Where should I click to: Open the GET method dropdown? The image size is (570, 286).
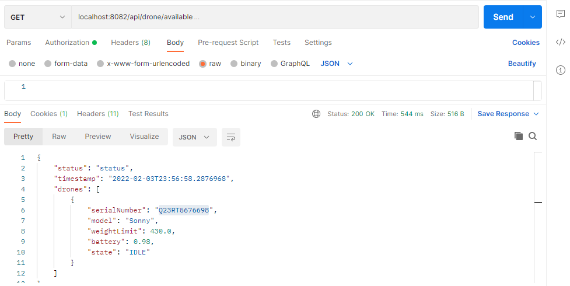pos(38,17)
